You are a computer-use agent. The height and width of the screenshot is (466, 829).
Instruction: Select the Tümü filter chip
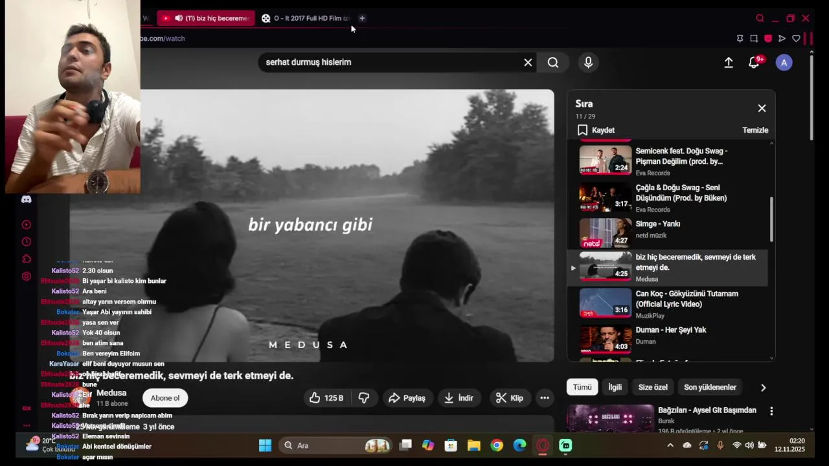tap(582, 387)
